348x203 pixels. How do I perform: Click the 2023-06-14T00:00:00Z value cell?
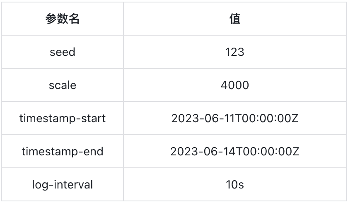235,152
